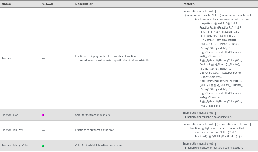Select the FractionColor option name

point(10,115)
